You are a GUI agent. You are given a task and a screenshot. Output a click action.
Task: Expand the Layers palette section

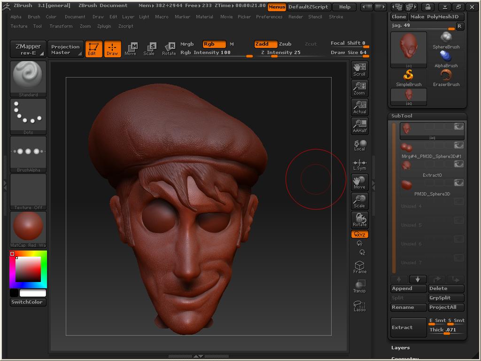[x=401, y=348]
